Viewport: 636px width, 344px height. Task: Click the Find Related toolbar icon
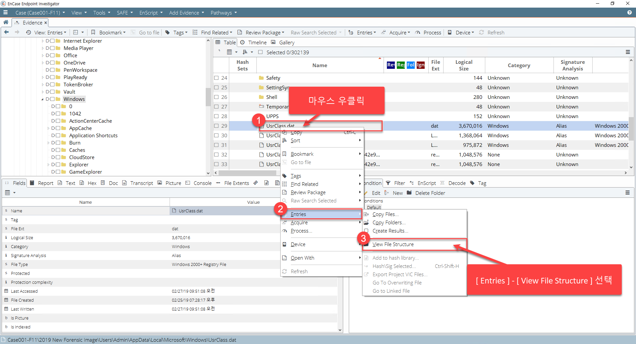[195, 32]
